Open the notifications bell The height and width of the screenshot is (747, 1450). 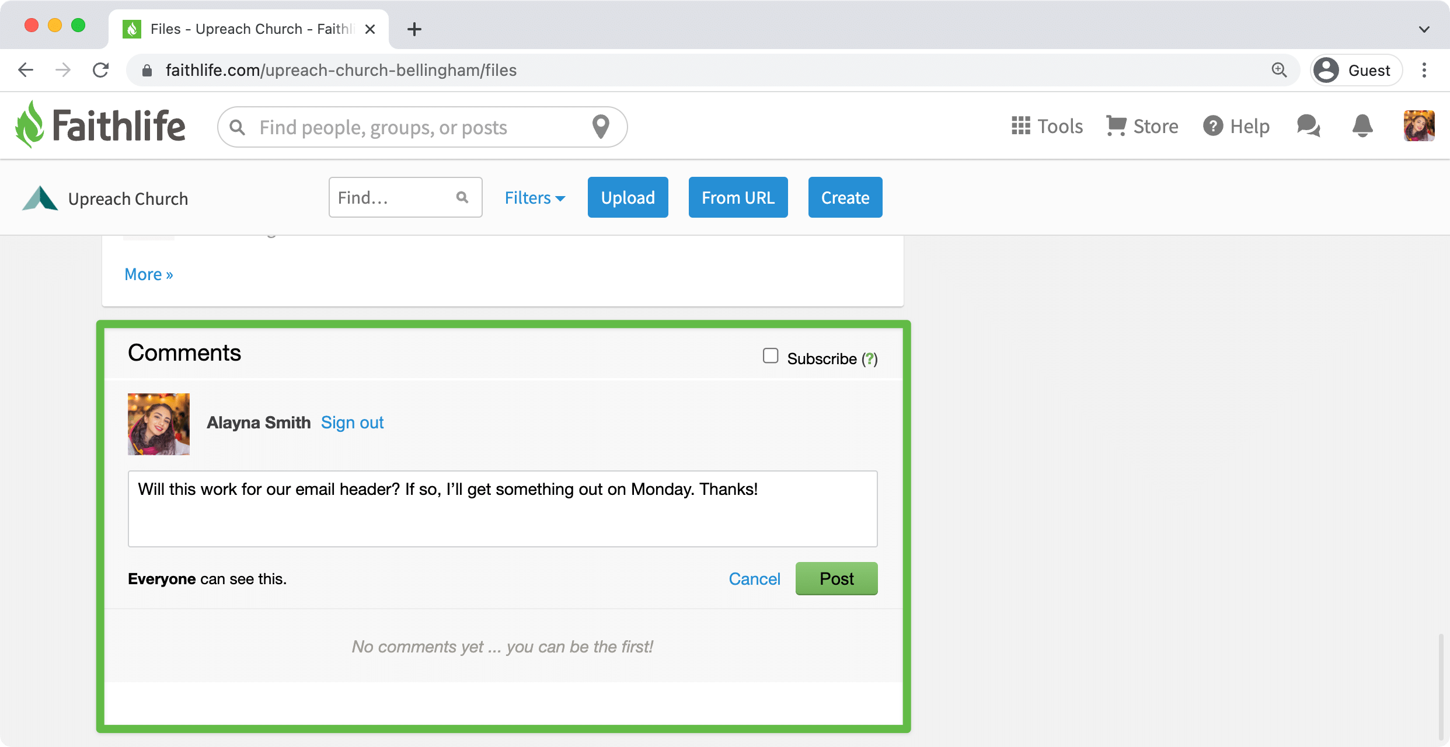pyautogui.click(x=1362, y=126)
